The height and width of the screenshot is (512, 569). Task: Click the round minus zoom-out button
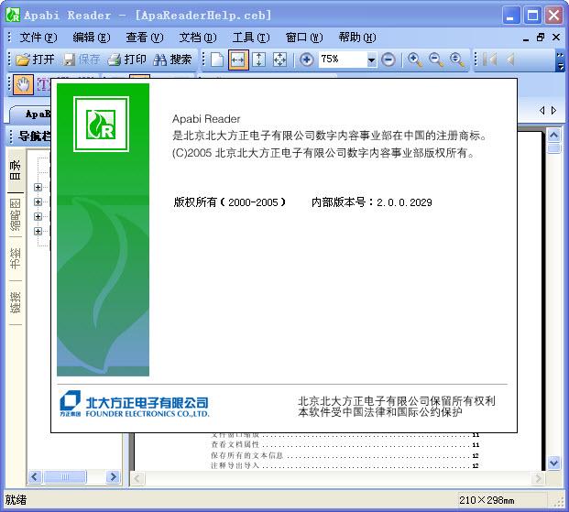(388, 60)
